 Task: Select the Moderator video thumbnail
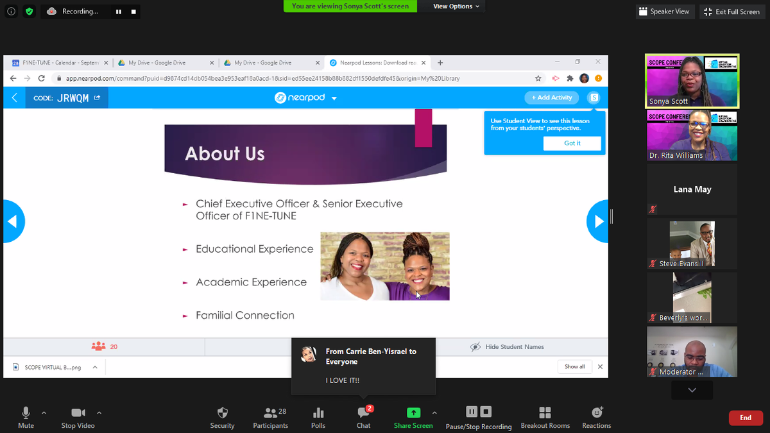[x=692, y=352]
